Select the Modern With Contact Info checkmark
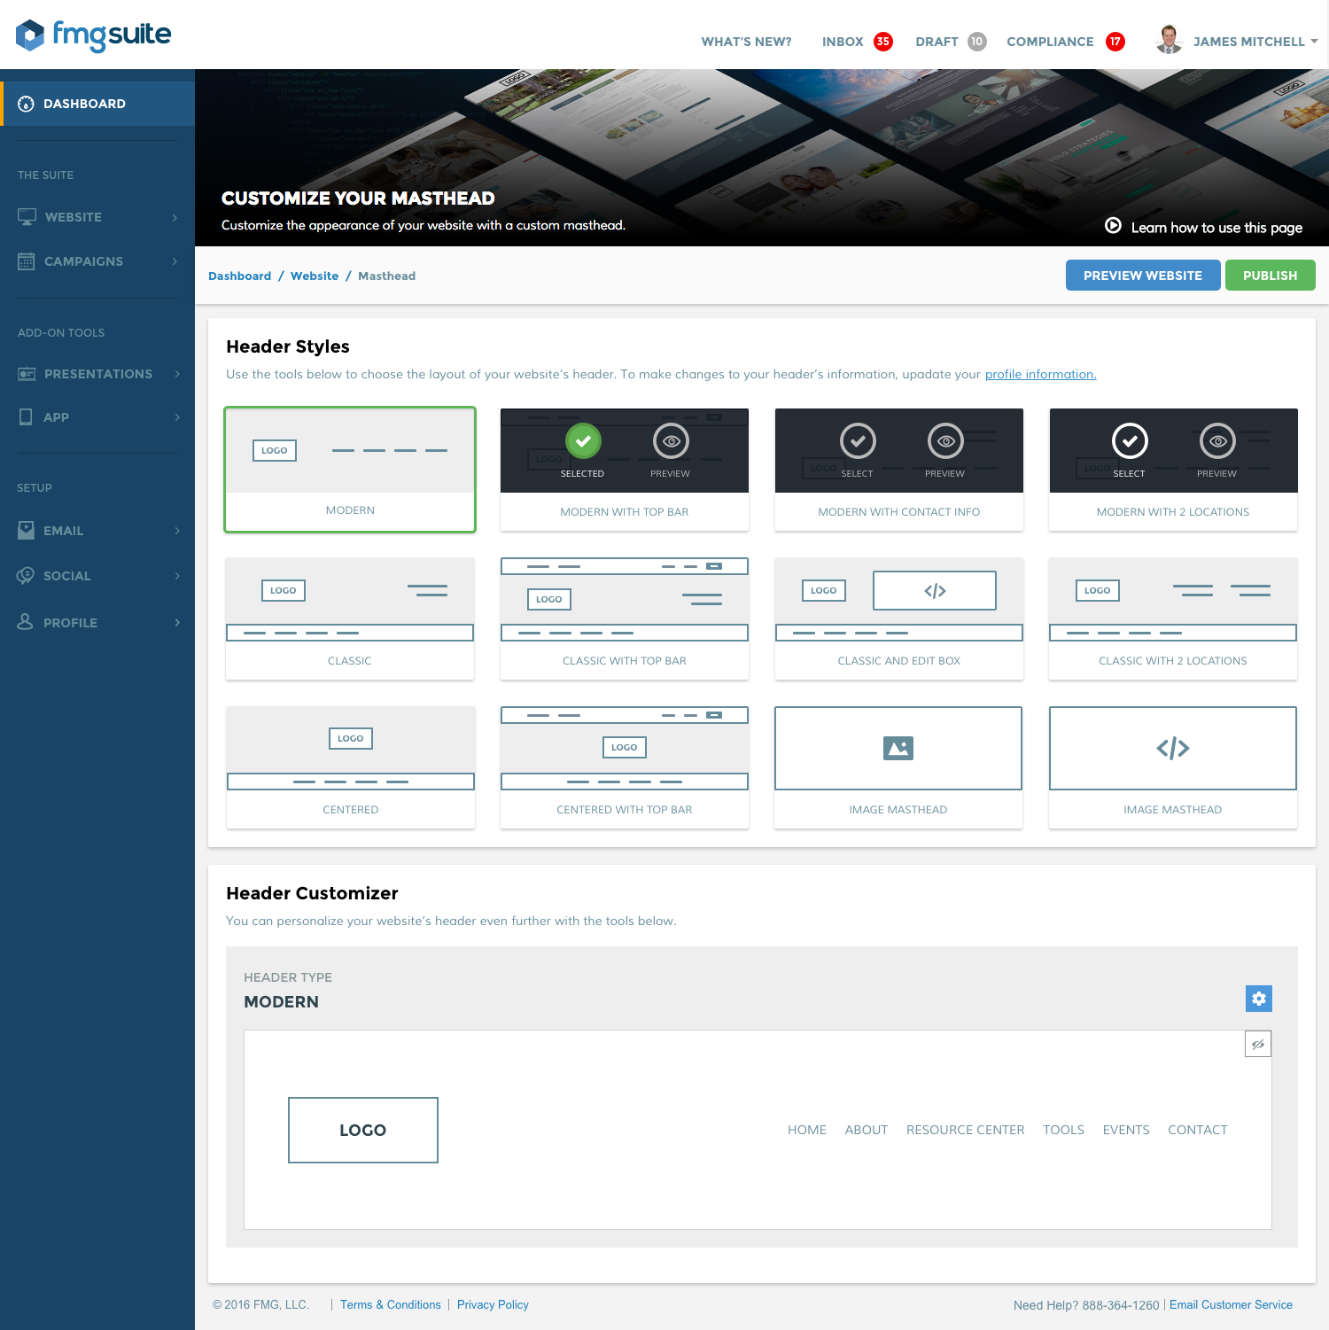Viewport: 1329px width, 1330px height. [858, 441]
